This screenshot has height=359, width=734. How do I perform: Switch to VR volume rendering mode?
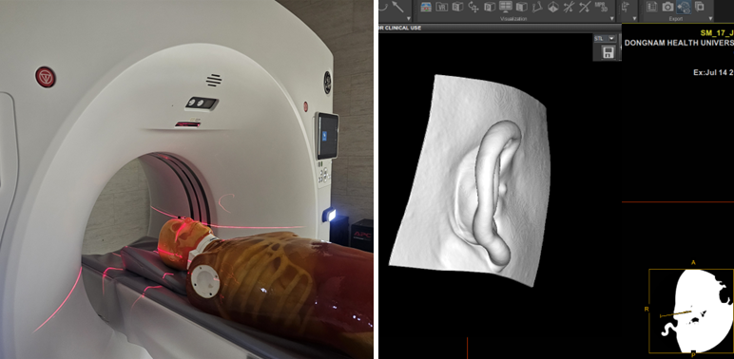point(441,7)
